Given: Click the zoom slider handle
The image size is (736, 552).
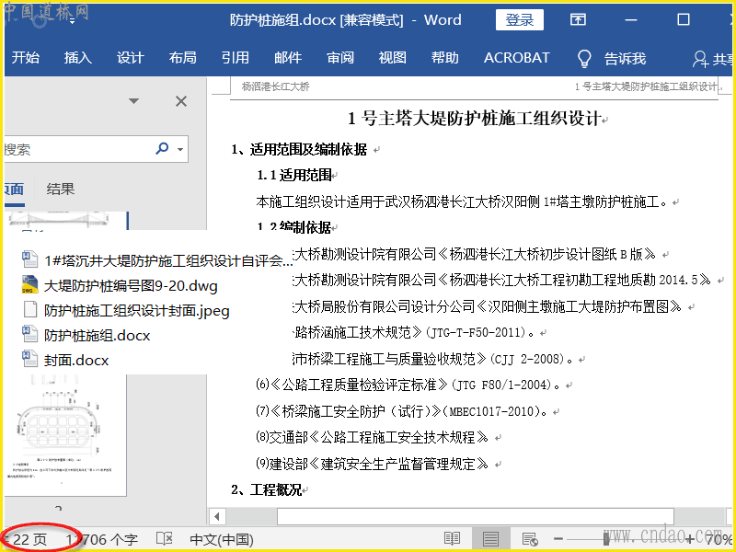Looking at the screenshot, I should (x=606, y=538).
